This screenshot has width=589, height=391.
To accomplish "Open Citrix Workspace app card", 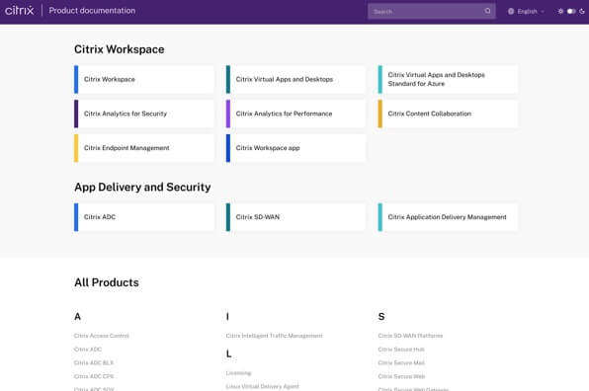I will pos(295,148).
